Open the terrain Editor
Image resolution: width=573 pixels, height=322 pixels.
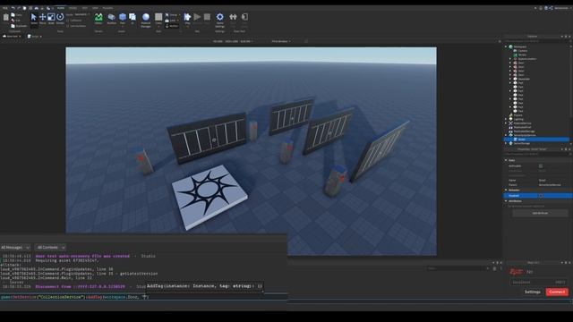(x=98, y=17)
